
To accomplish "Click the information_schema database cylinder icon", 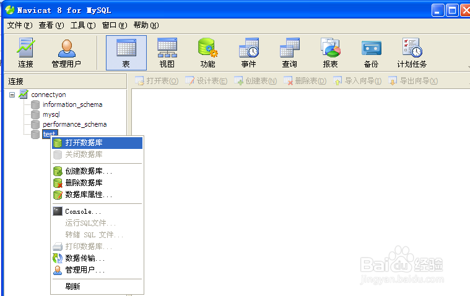I will click(x=35, y=104).
